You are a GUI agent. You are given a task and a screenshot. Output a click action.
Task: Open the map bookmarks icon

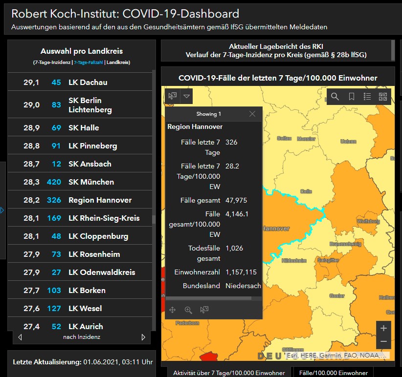click(351, 97)
